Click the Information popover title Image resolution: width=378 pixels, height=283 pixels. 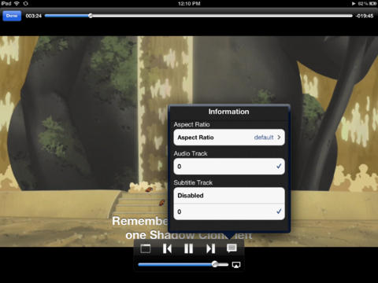pyautogui.click(x=228, y=112)
